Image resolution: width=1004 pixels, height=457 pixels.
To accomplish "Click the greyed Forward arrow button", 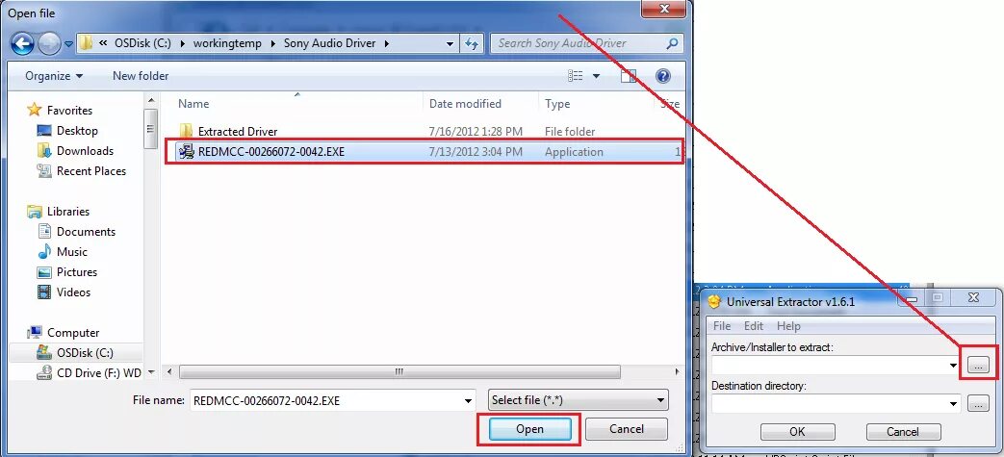I will click(x=49, y=43).
